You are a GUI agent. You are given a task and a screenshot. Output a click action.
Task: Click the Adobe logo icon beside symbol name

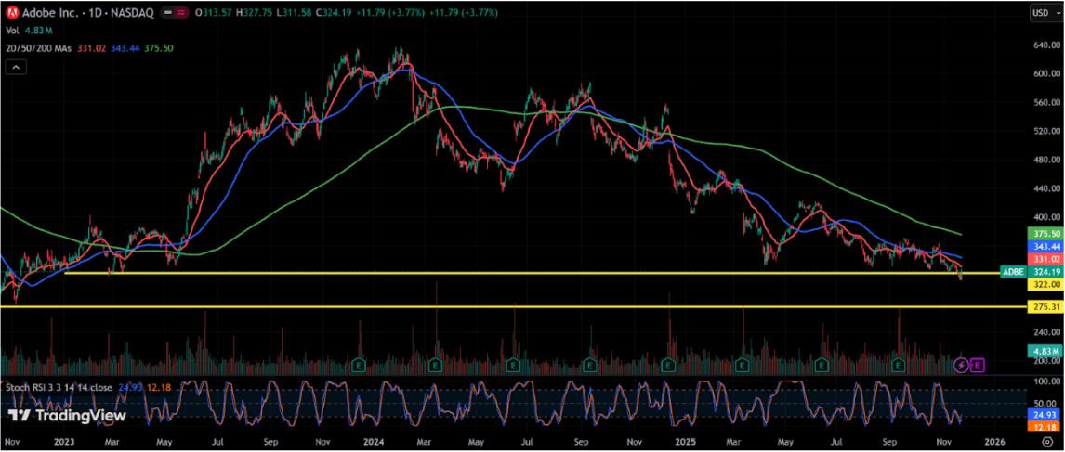(12, 12)
